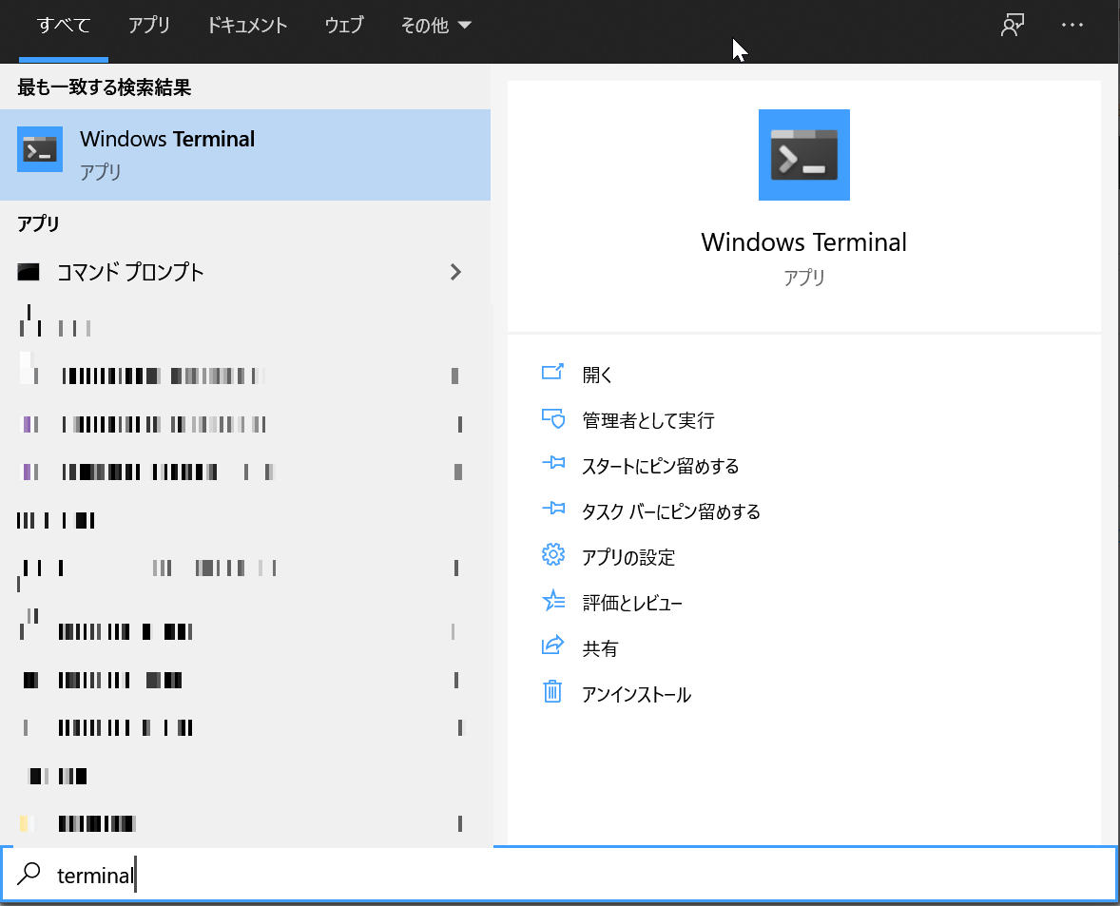Click the コマンド プロンプト black icon
The image size is (1120, 906).
29,272
